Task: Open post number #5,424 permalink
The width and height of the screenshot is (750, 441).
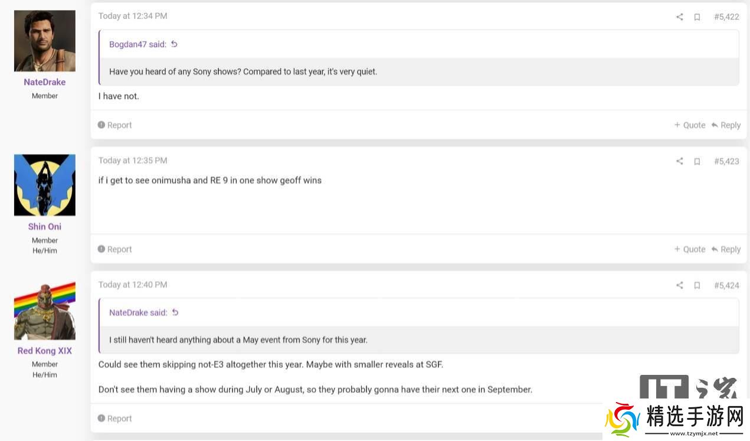Action: click(726, 285)
